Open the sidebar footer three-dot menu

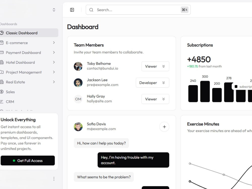pyautogui.click(x=54, y=179)
